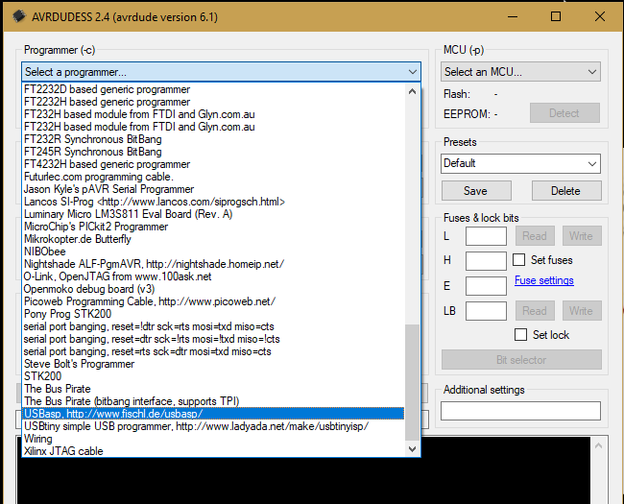The height and width of the screenshot is (504, 624).
Task: Select serial port banging reset=!dtr sck=rts entry
Action: [x=213, y=326]
